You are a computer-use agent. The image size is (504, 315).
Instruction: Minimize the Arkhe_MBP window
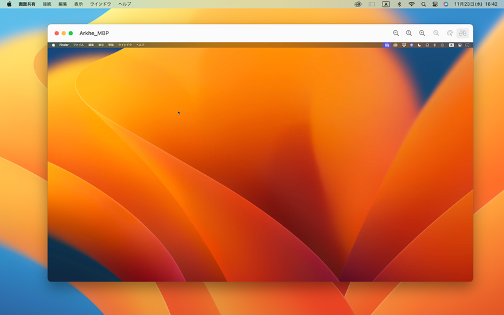point(64,33)
